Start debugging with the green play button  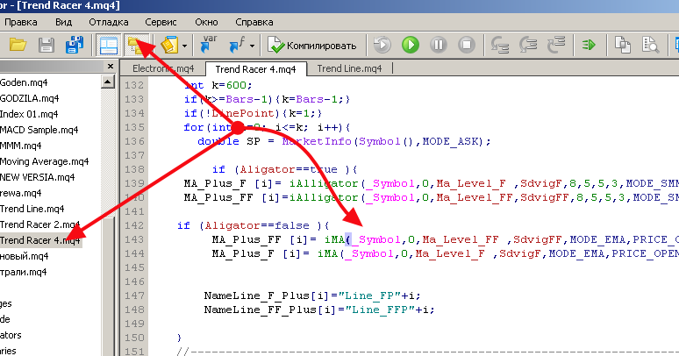click(x=411, y=45)
